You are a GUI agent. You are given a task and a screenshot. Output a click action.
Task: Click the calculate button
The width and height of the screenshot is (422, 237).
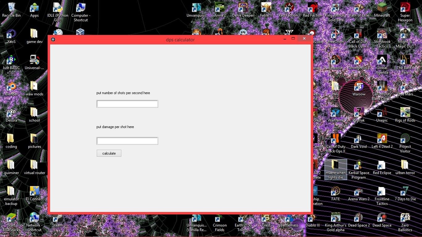pyautogui.click(x=109, y=153)
